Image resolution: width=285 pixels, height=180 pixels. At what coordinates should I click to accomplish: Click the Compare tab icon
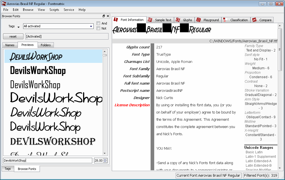[x=254, y=20]
